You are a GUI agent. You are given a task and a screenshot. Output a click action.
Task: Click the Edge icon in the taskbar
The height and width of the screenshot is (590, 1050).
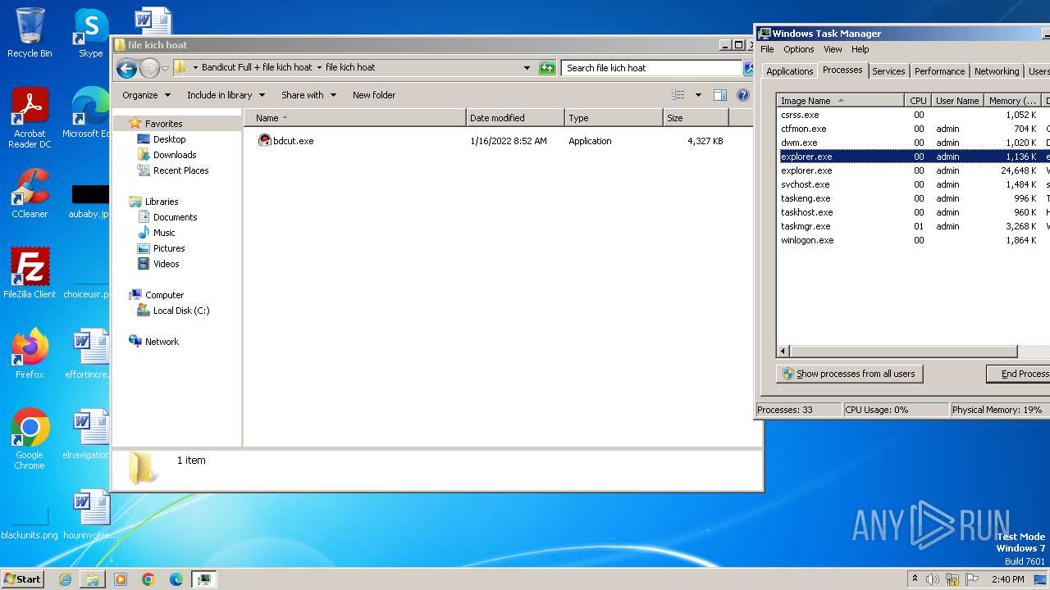click(176, 579)
